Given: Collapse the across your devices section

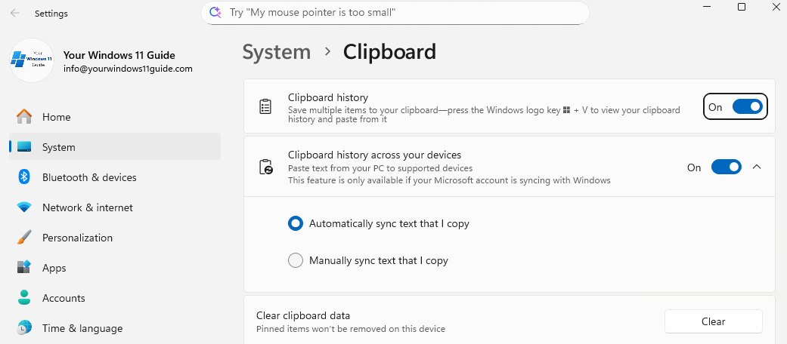Looking at the screenshot, I should pos(757,167).
